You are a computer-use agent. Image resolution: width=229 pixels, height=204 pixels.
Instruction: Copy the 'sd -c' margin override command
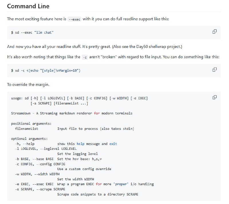(214, 69)
